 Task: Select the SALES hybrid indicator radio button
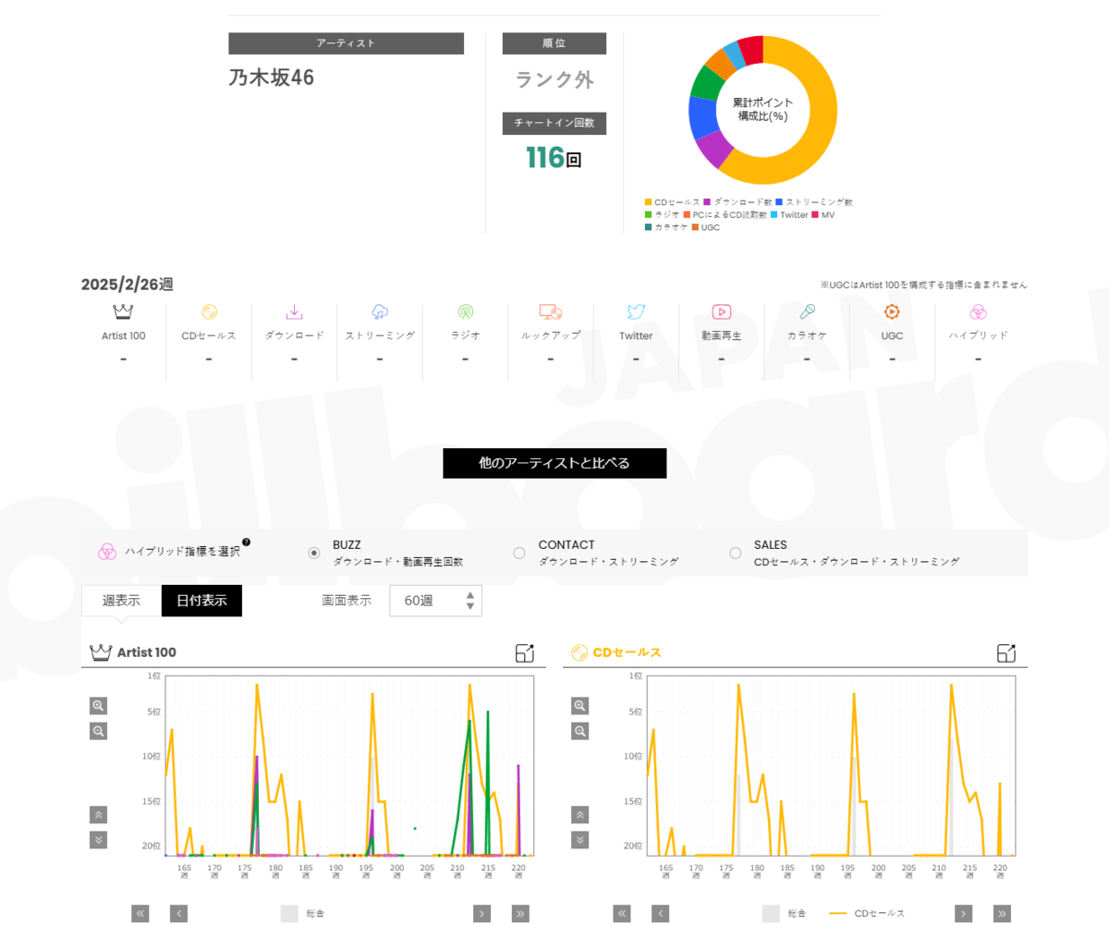coord(736,553)
